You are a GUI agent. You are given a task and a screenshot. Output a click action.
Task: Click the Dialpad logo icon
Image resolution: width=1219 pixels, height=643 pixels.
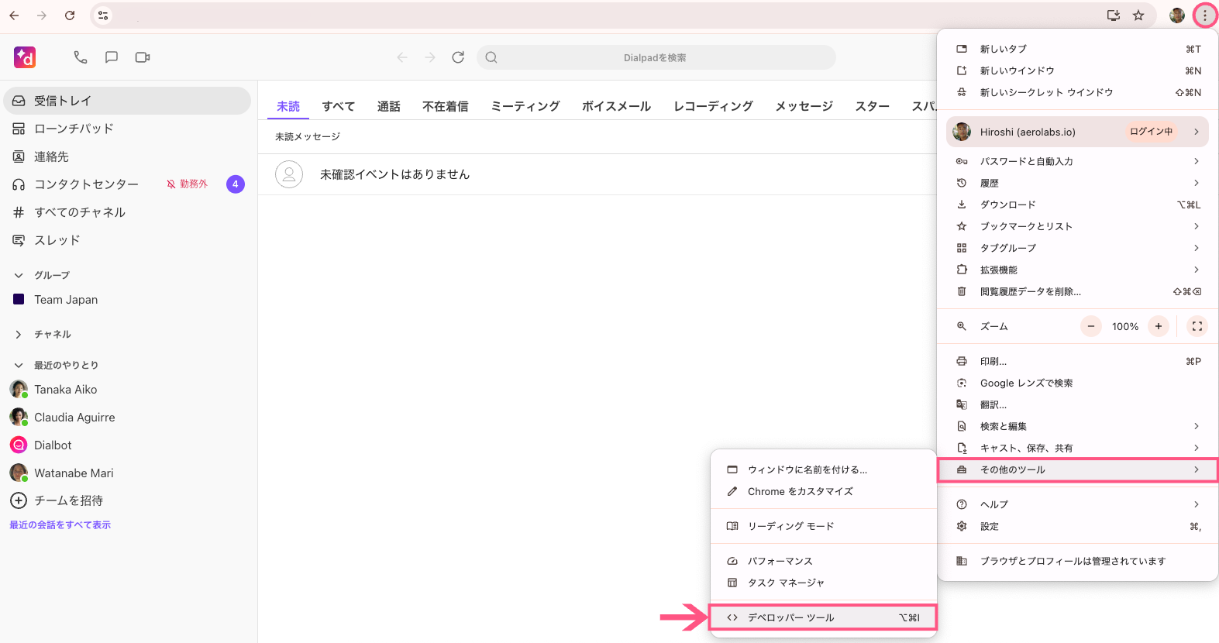pyautogui.click(x=25, y=57)
